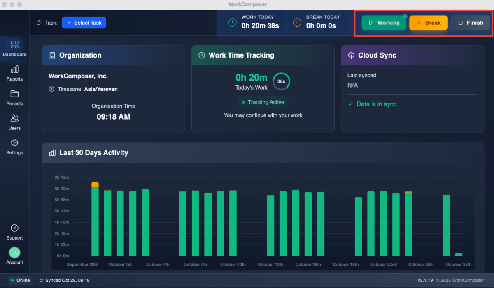
Task: Open the Reports section icon
Action: pos(14,71)
